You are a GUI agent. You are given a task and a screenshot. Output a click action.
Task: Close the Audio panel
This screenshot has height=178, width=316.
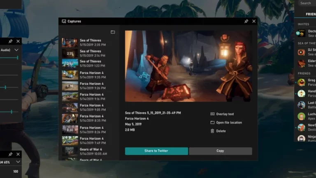[18, 41]
